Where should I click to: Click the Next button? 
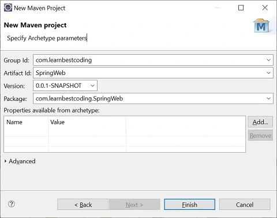tap(134, 204)
